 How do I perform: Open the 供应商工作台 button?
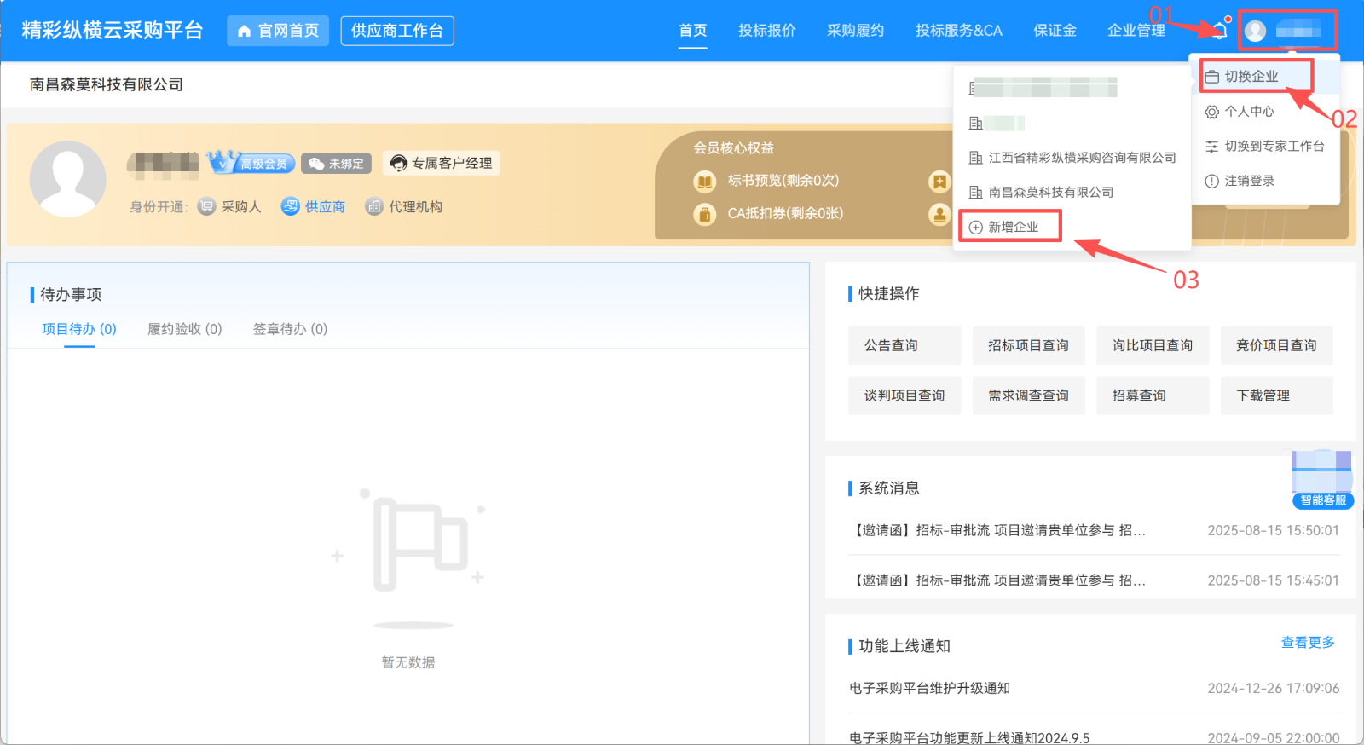397,31
